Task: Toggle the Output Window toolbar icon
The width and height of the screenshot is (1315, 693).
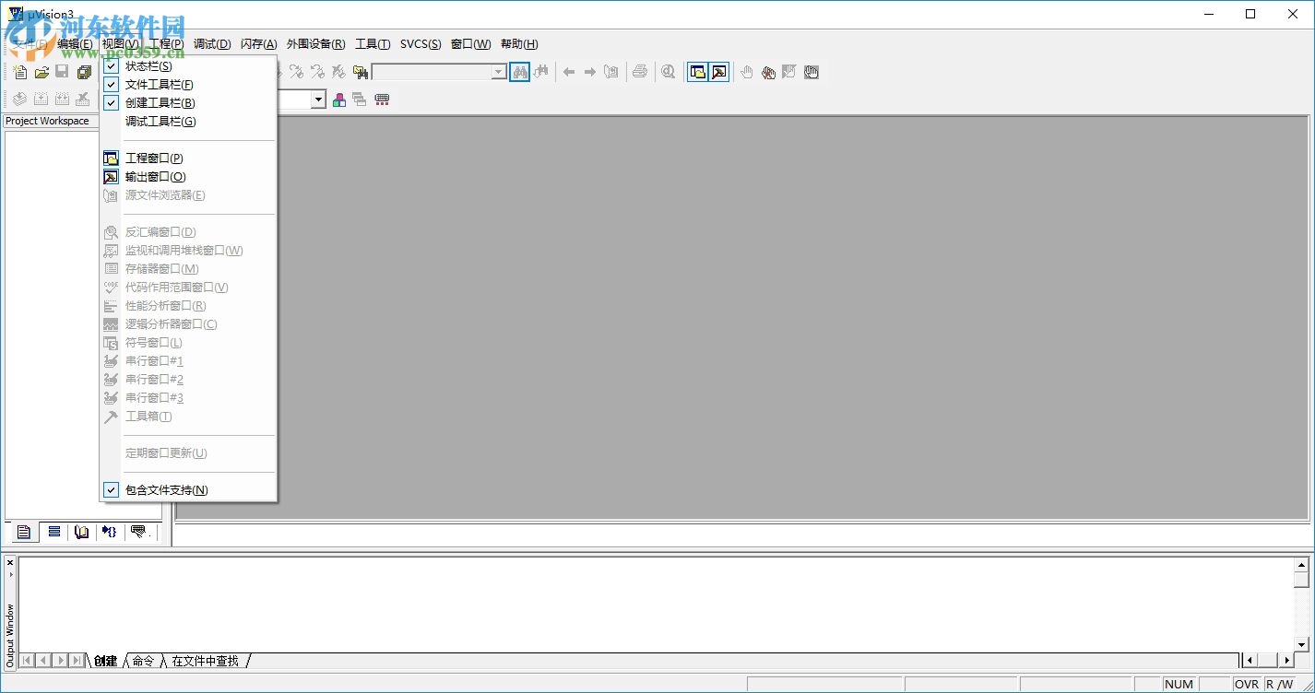Action: 719,72
